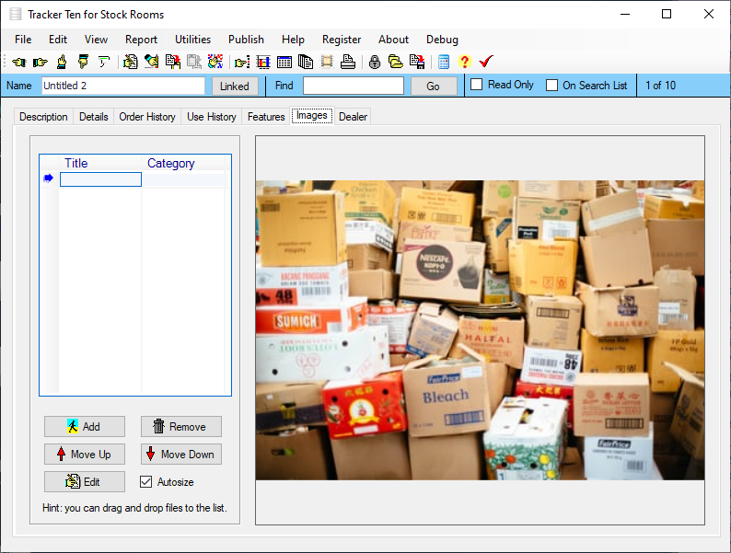The image size is (731, 553).
Task: Toggle the On Search List checkbox
Action: point(551,86)
